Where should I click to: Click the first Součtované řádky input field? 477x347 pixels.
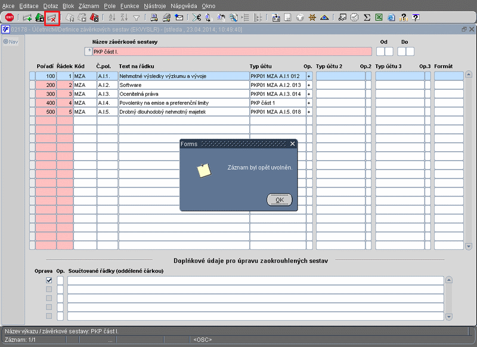pos(256,280)
